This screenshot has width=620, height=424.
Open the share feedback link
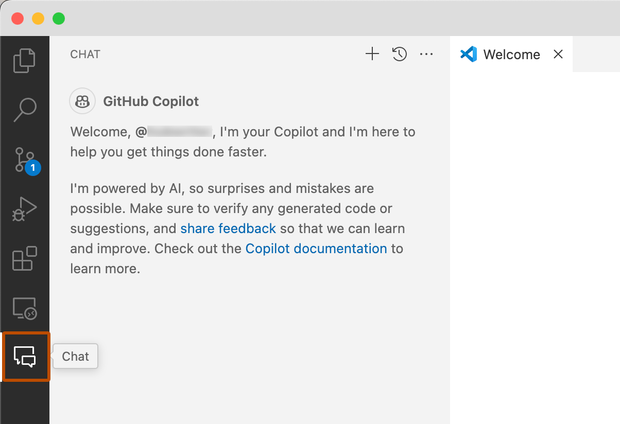click(x=228, y=228)
